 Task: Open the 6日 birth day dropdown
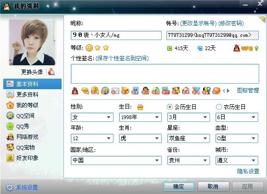237,117
